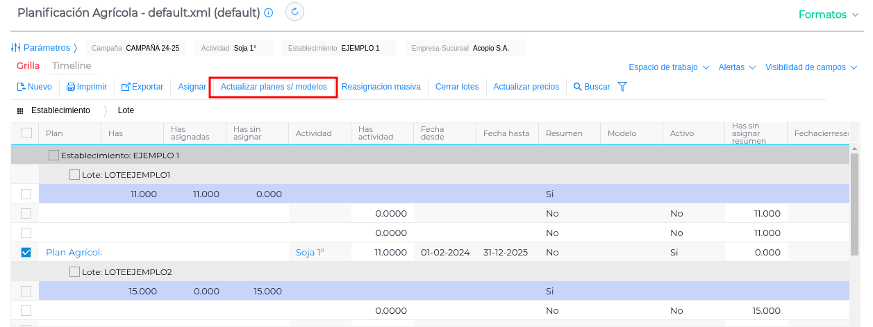Viewport: 873px width, 327px height.
Task: Switch to the Timeline tab
Action: click(72, 65)
